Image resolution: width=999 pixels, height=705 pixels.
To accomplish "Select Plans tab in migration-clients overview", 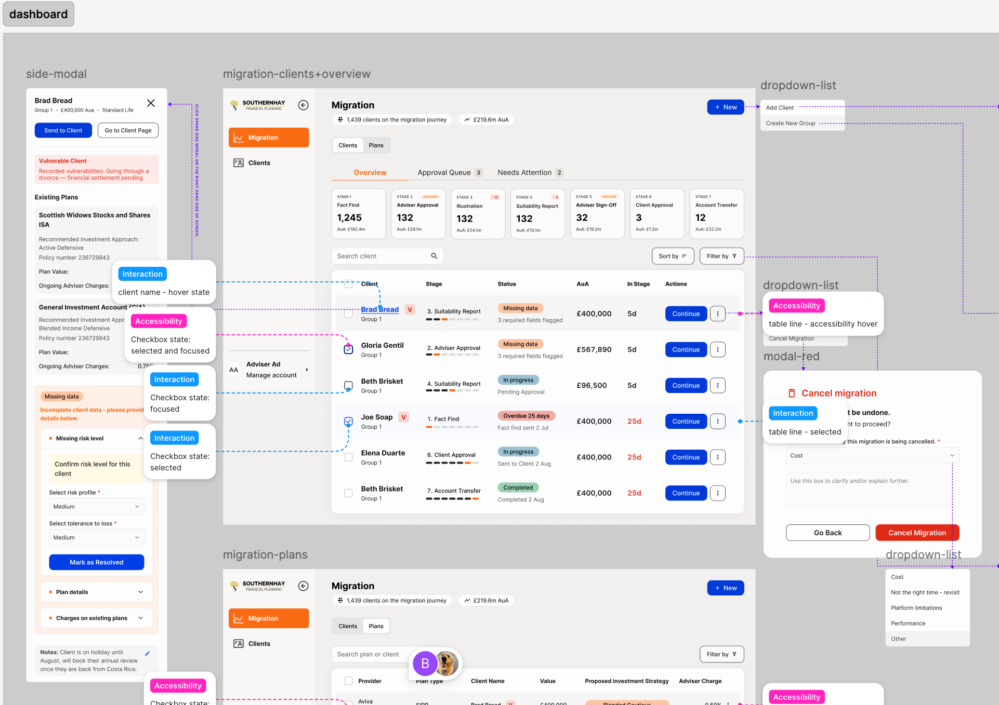I will click(376, 145).
